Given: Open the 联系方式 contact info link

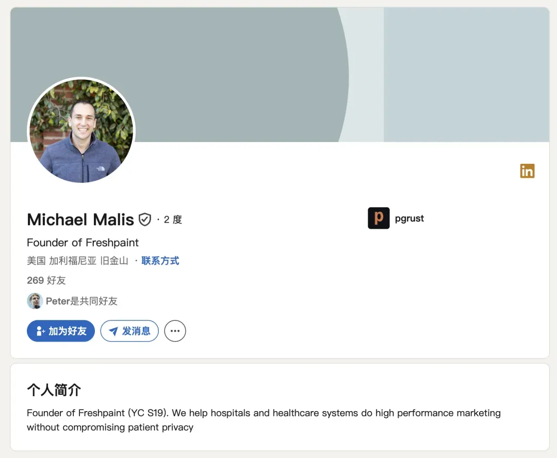Looking at the screenshot, I should [160, 261].
